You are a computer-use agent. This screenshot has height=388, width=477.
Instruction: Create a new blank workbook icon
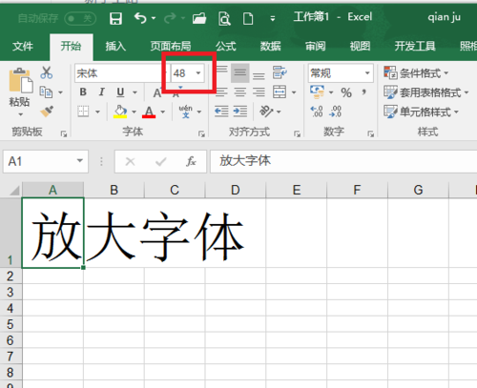tap(248, 19)
